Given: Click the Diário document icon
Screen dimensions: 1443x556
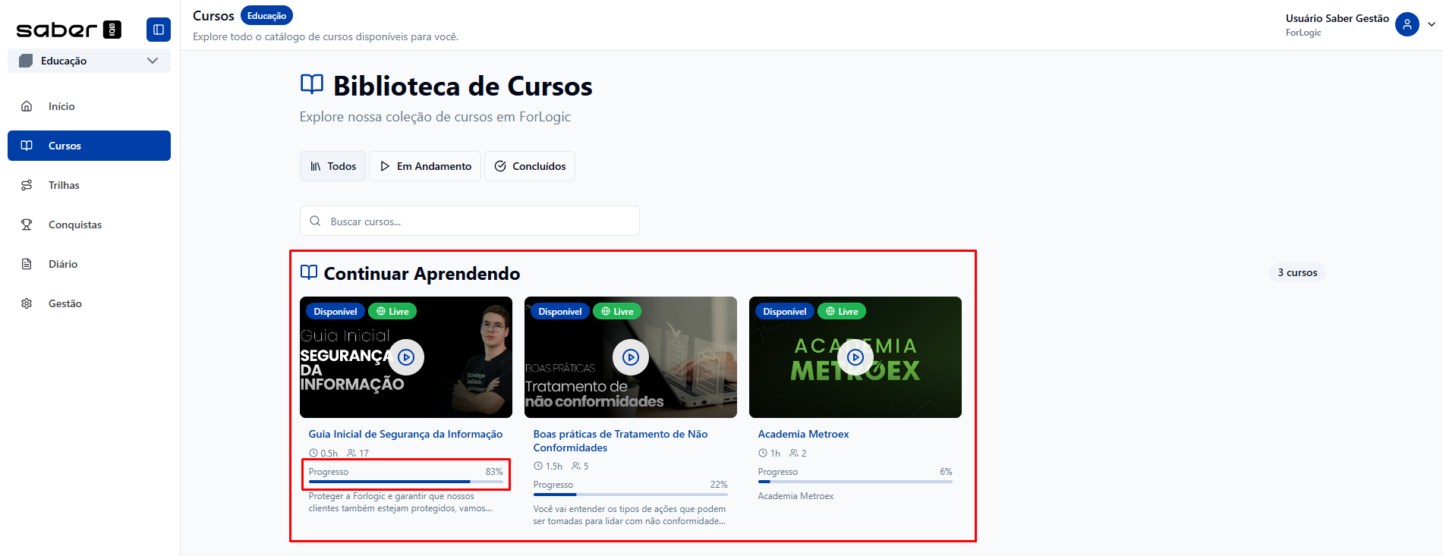Looking at the screenshot, I should point(27,264).
